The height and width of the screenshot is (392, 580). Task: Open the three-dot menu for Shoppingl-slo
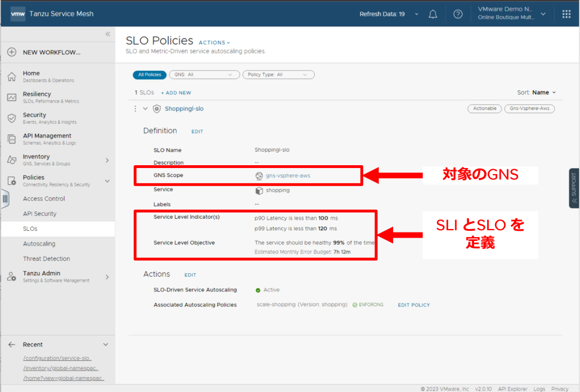(135, 109)
